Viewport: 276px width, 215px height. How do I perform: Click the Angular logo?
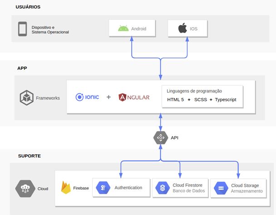[x=134, y=97]
